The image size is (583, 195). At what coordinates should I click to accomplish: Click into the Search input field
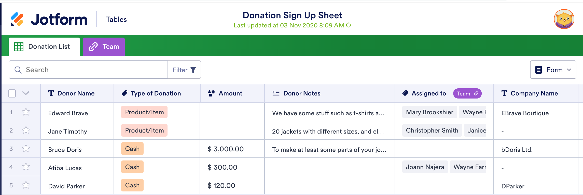pyautogui.click(x=94, y=70)
